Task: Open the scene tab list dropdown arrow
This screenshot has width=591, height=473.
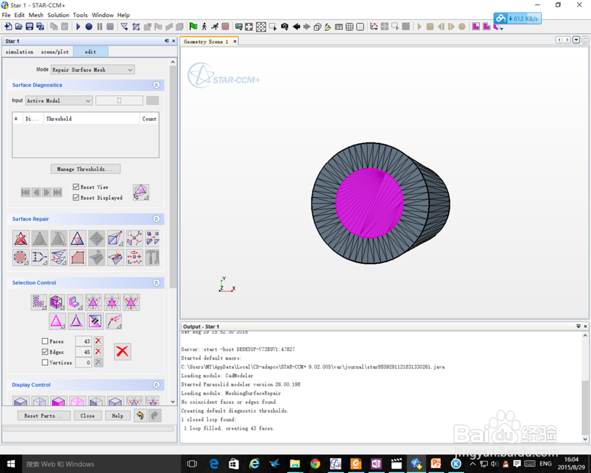Action: [x=576, y=40]
